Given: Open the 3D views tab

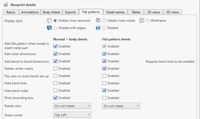Looking at the screenshot, I should [x=173, y=12].
